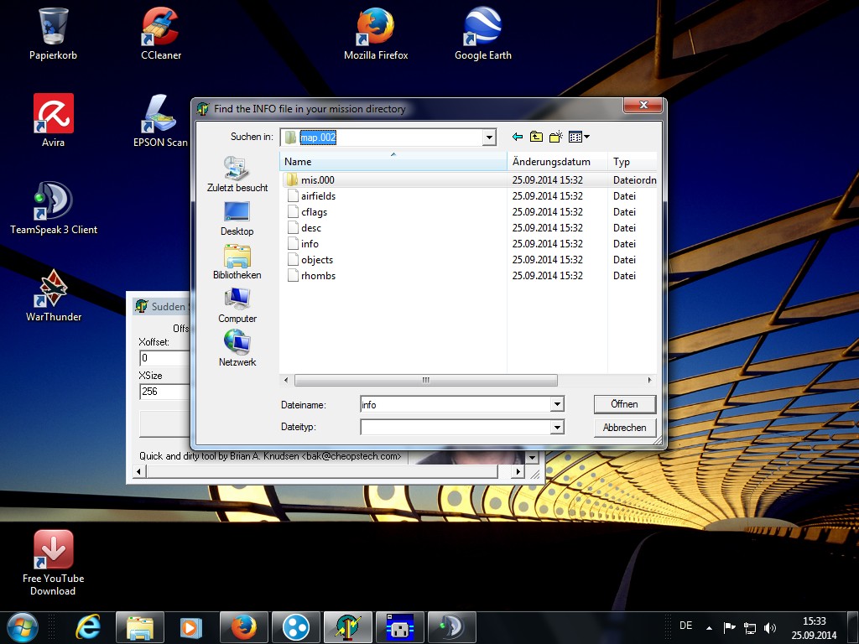The height and width of the screenshot is (644, 859).
Task: Select Bibliotheken in places bar
Action: [x=237, y=262]
